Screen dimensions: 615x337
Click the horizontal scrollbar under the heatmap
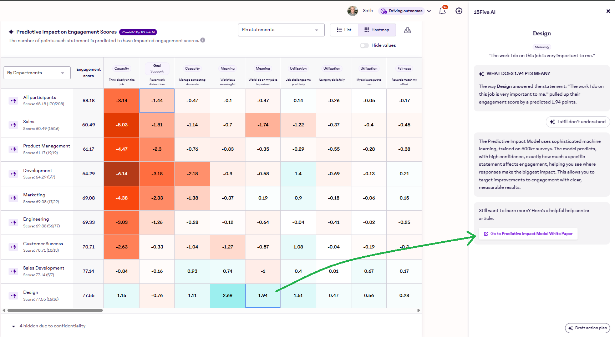pos(55,311)
